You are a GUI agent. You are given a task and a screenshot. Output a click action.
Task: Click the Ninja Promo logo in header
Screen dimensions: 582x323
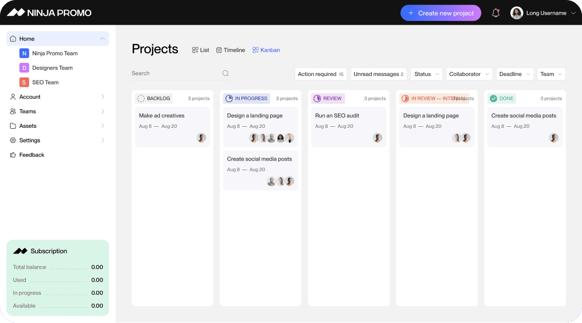[49, 13]
